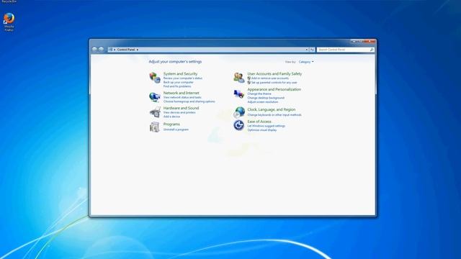Click Change keyboards or other input methods

[274, 115]
